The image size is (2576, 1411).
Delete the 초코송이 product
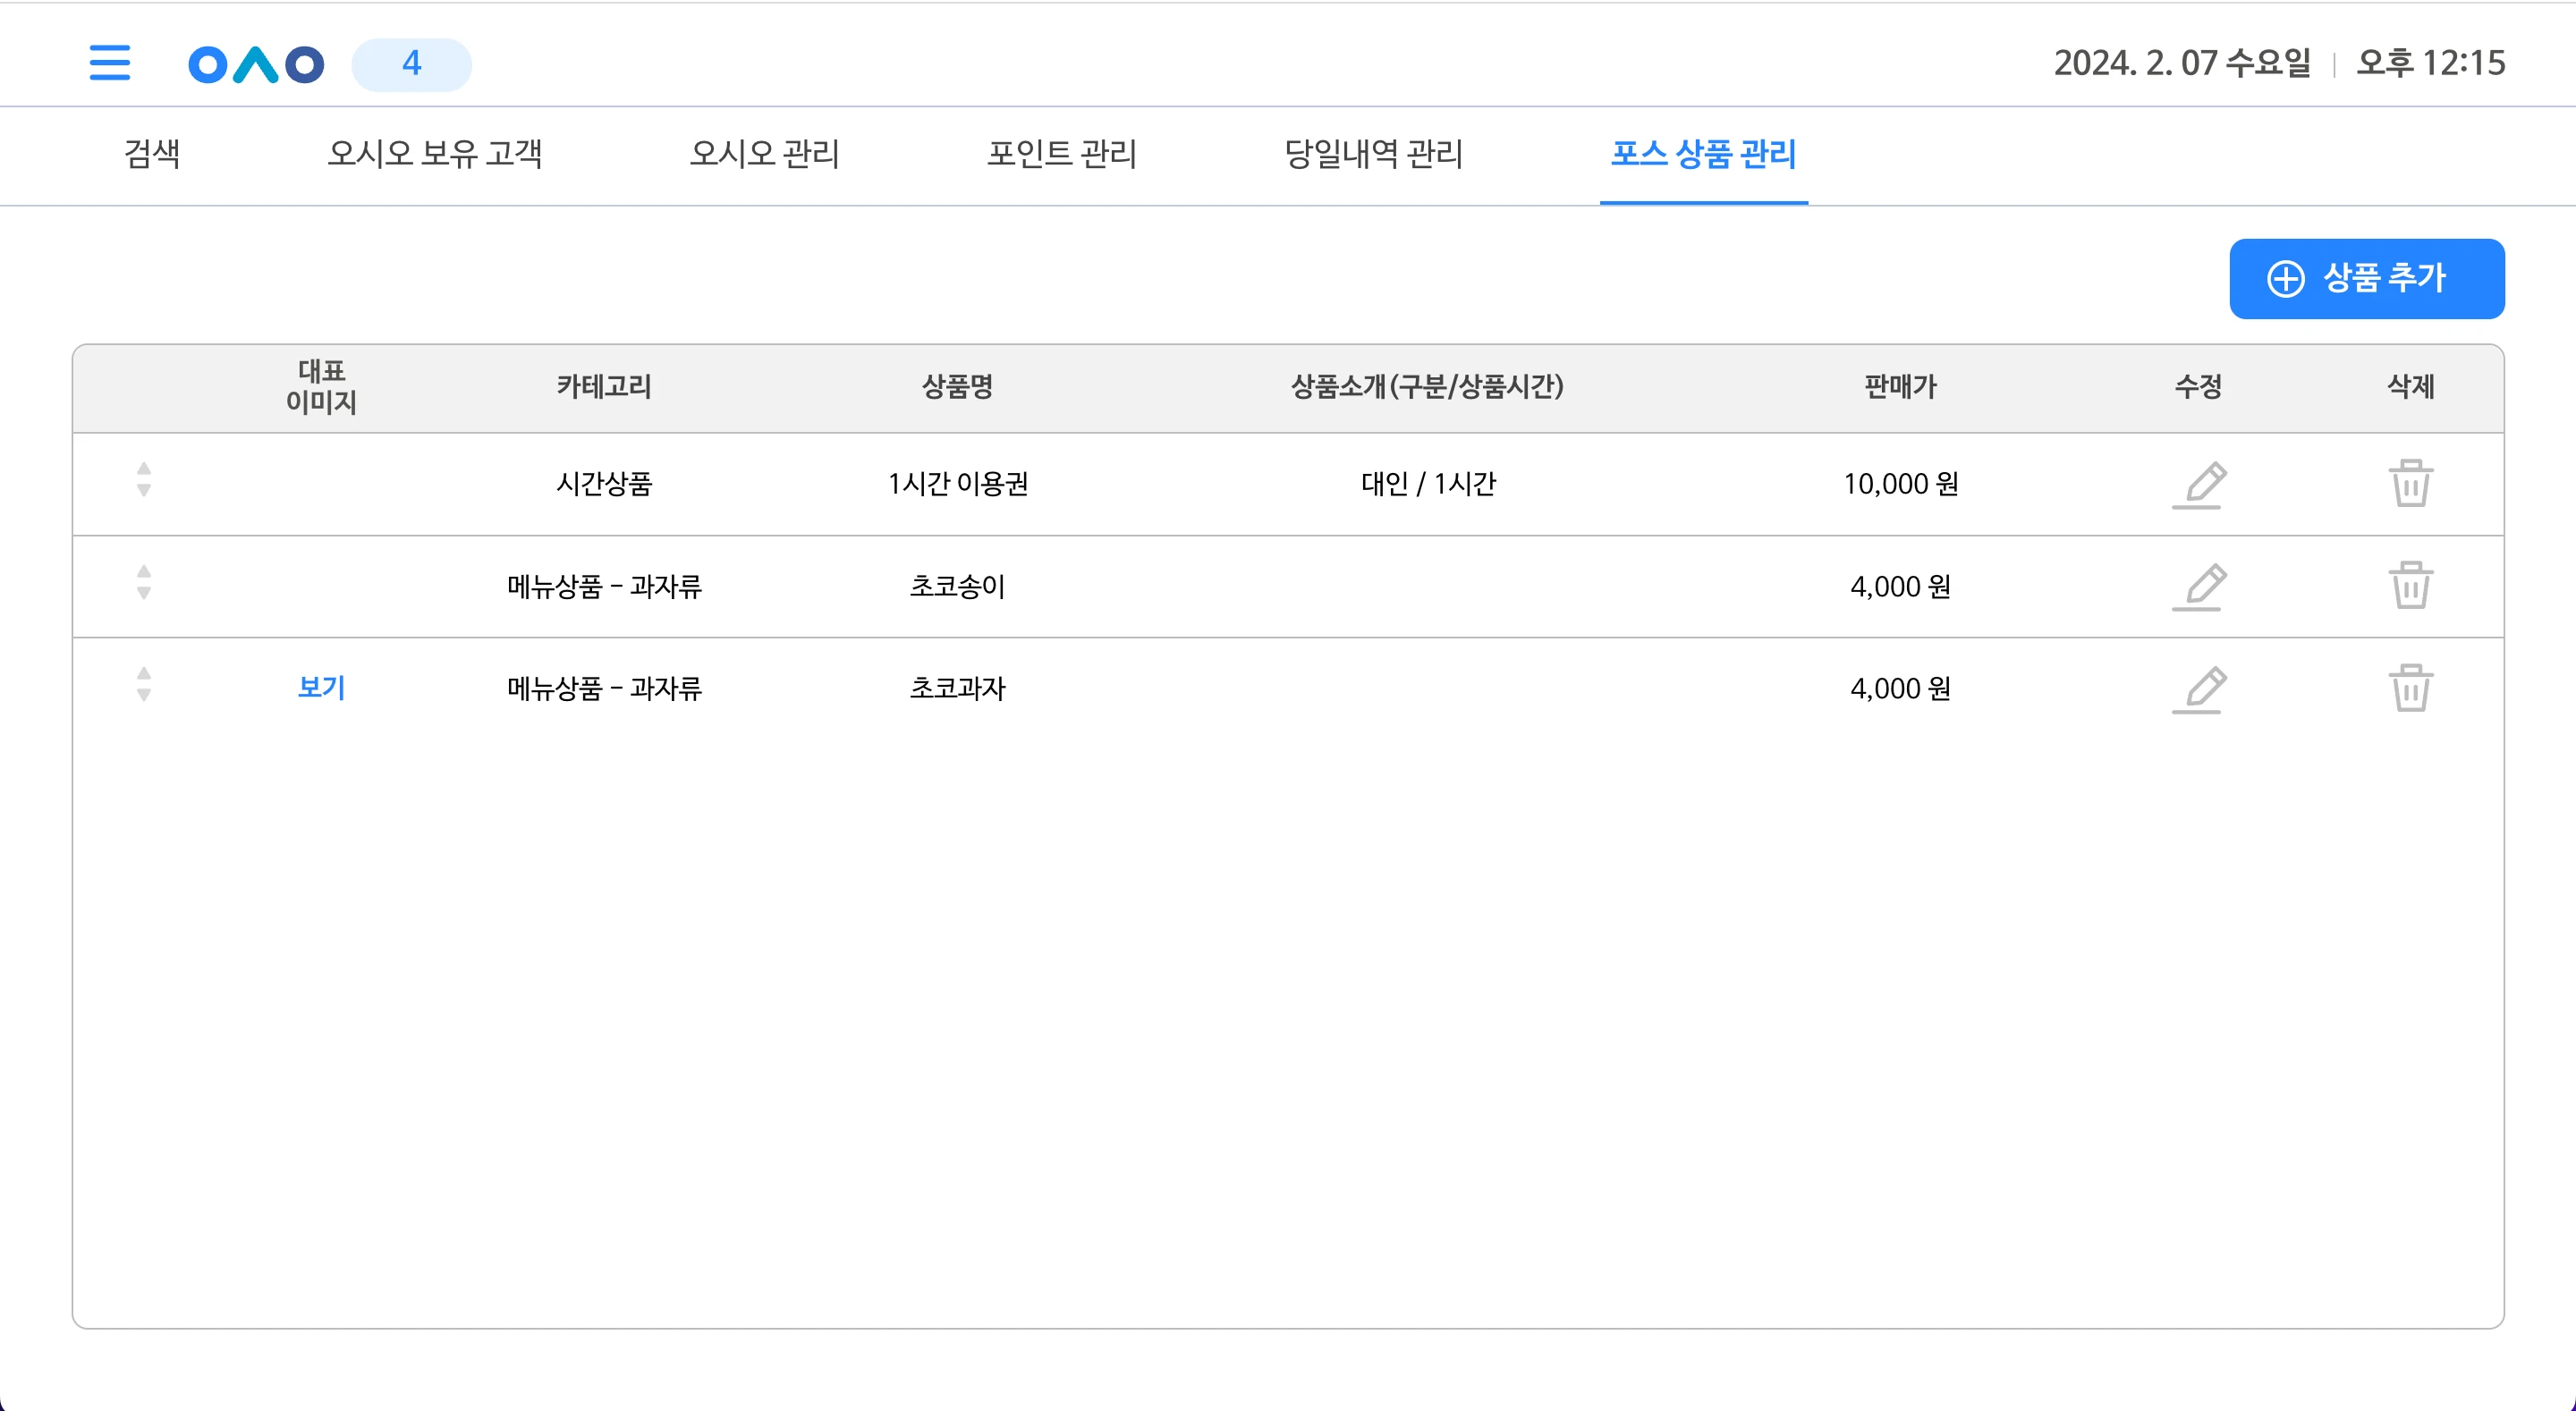(2410, 586)
